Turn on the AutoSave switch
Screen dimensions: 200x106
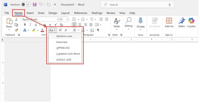pyautogui.click(x=25, y=4)
